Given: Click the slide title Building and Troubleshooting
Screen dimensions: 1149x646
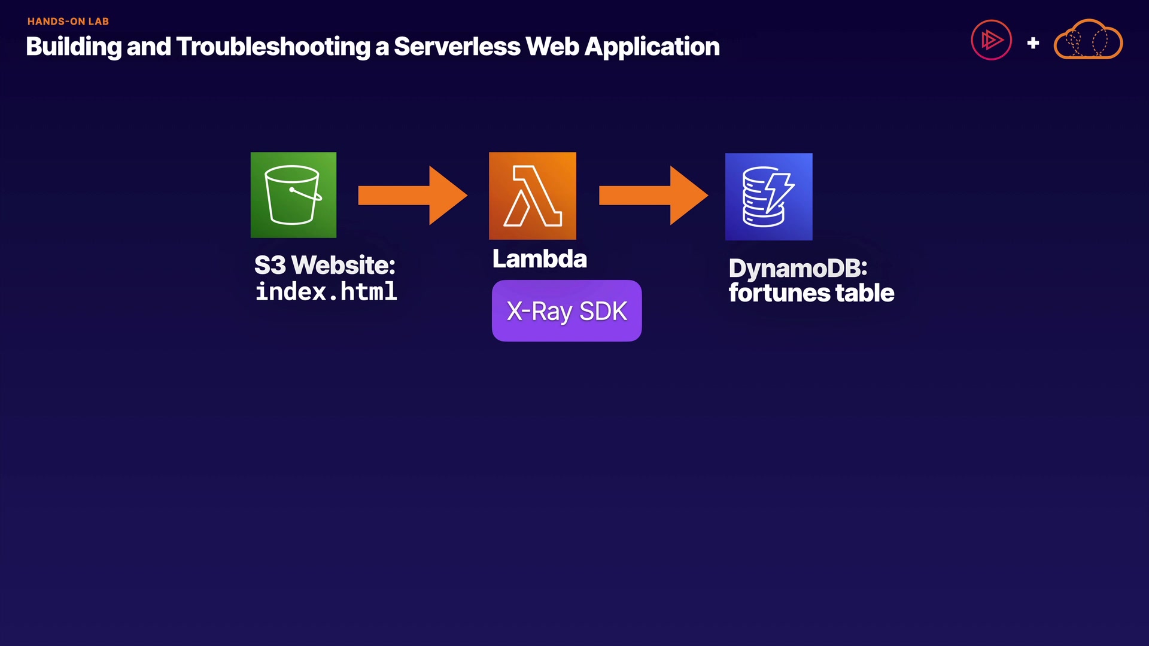Looking at the screenshot, I should tap(197, 47).
